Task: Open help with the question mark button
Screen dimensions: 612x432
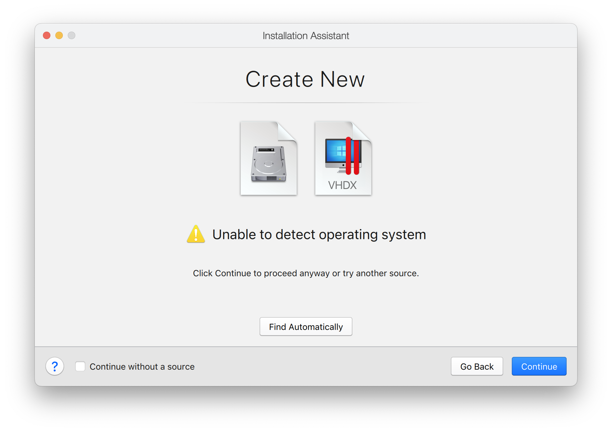Action: tap(55, 366)
